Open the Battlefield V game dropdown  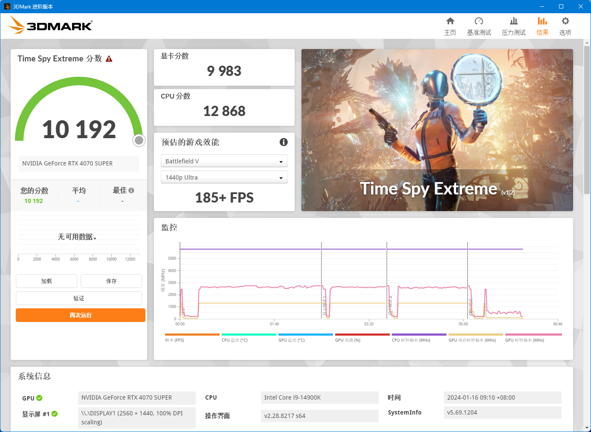[224, 161]
